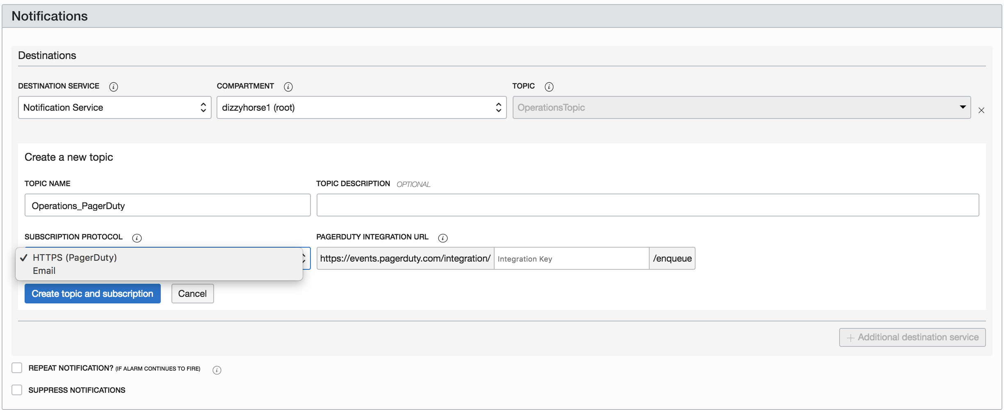1004x410 pixels.
Task: Click the Subscription Protocol info icon
Action: click(137, 238)
